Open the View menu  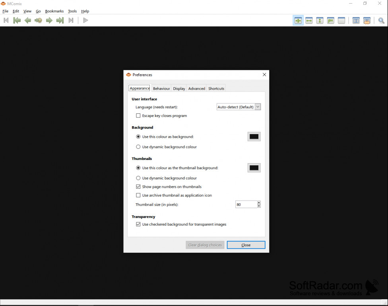click(x=27, y=11)
